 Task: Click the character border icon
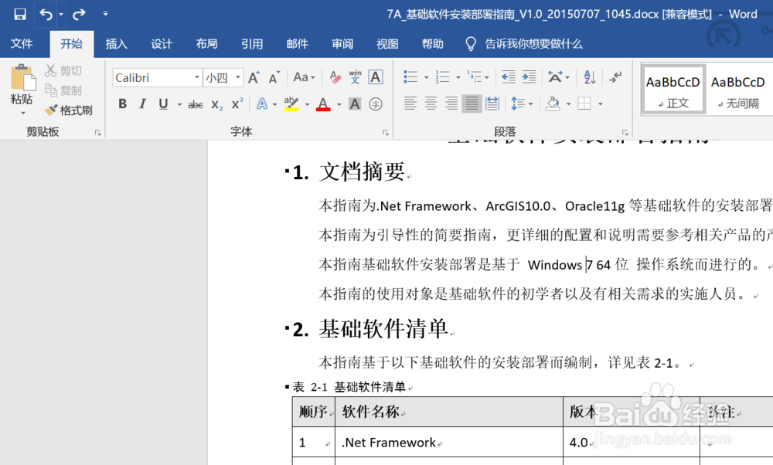coord(376,77)
